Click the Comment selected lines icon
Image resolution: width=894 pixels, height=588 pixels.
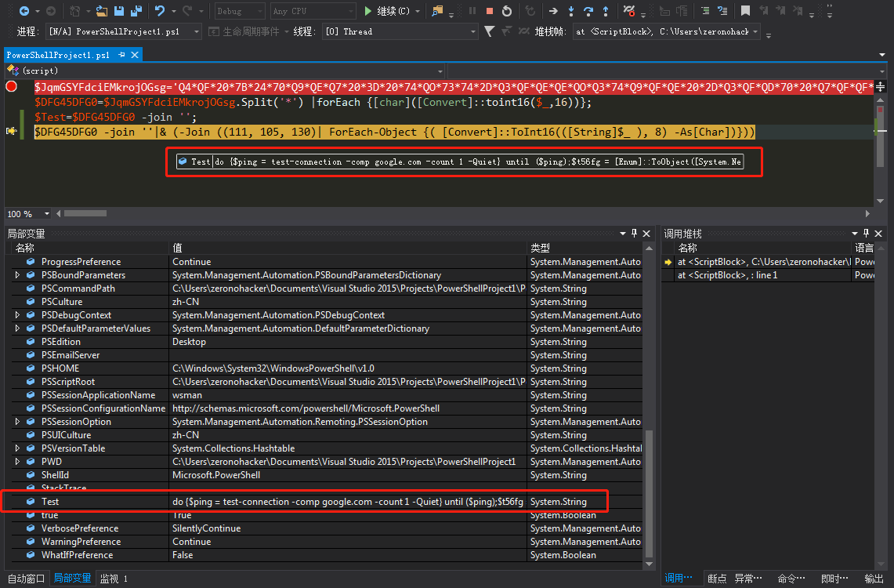[x=704, y=11]
